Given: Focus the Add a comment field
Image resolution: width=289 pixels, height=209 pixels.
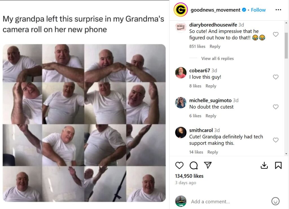Looking at the screenshot, I should pyautogui.click(x=229, y=201).
